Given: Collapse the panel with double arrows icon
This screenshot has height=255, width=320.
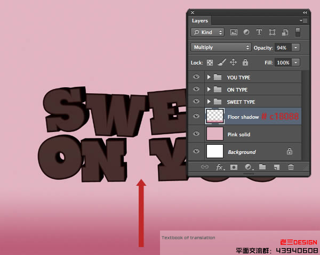Looking at the screenshot, I should pos(305,13).
